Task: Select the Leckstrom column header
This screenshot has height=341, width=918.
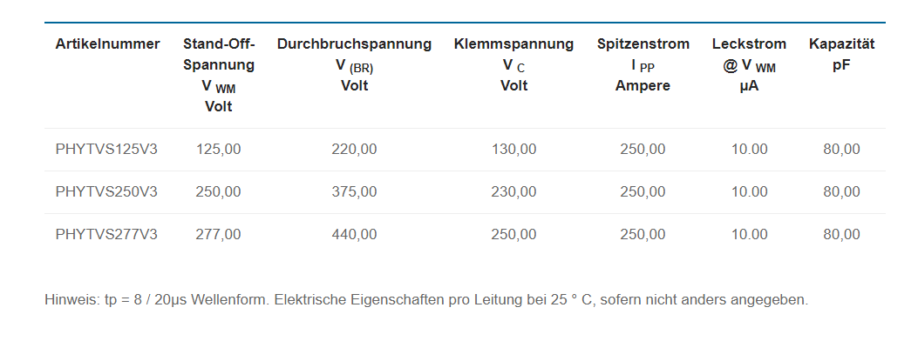Action: 750,65
